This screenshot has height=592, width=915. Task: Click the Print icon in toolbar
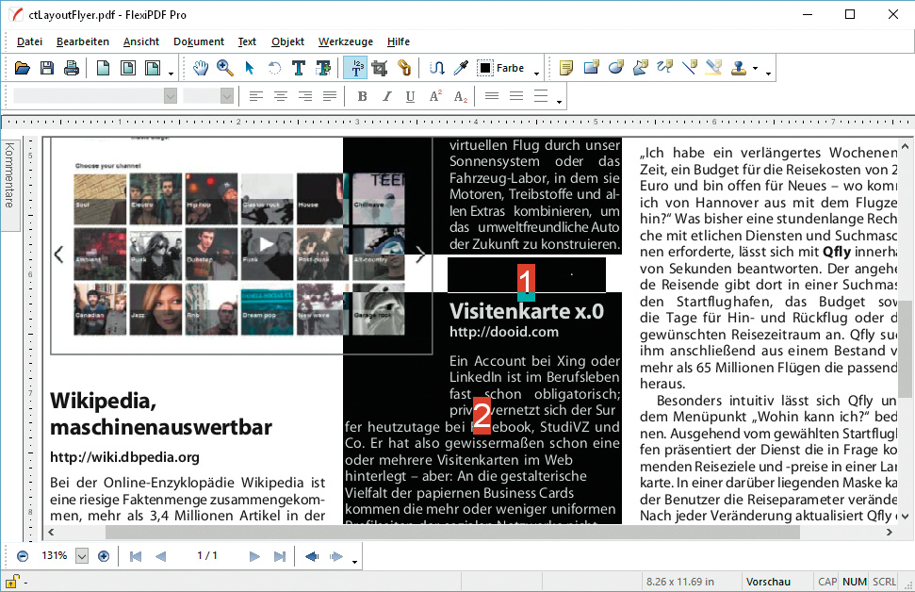click(x=72, y=68)
